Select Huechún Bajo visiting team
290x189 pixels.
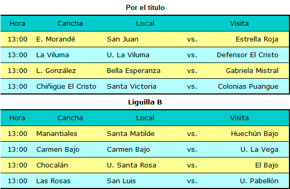[x=255, y=134]
